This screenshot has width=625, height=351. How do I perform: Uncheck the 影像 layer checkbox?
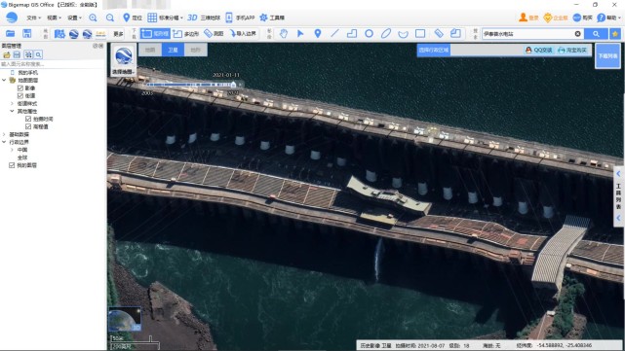tap(20, 88)
